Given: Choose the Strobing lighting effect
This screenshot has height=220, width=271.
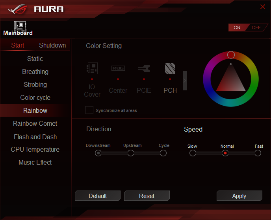Looking at the screenshot, I should point(35,84).
